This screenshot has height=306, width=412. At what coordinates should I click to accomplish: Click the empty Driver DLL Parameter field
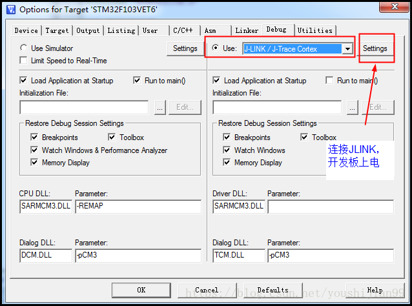coord(331,206)
